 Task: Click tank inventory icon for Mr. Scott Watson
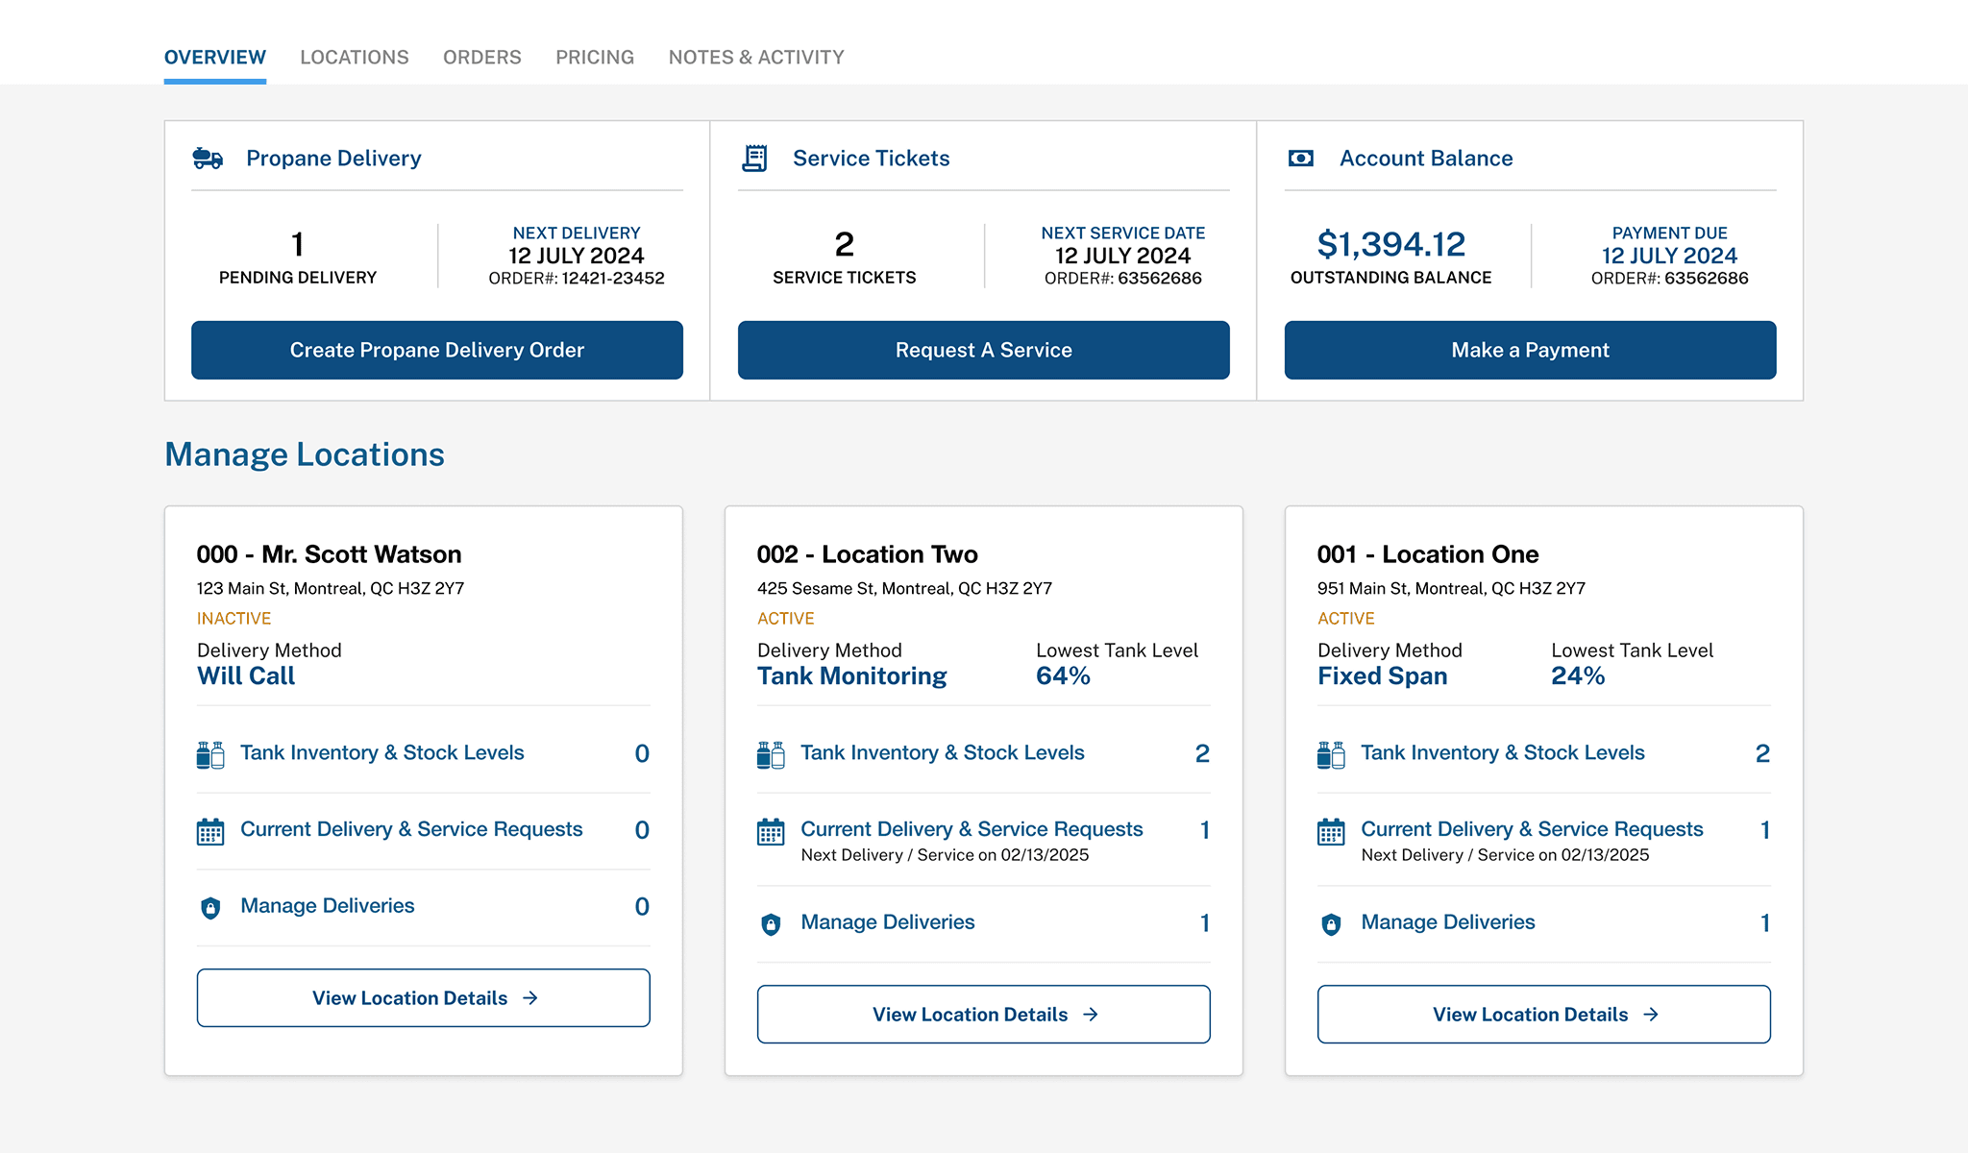(210, 755)
